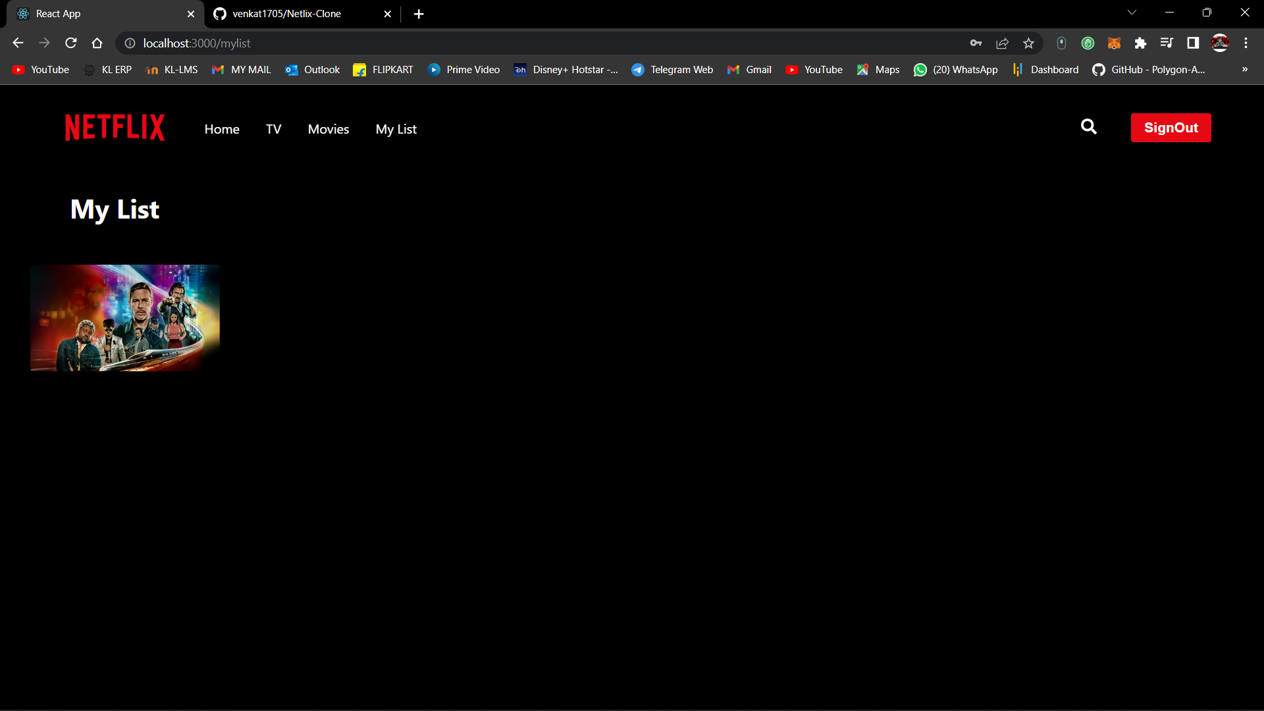Open Telegram Web bookmark
This screenshot has height=711, width=1264.
pyautogui.click(x=672, y=70)
